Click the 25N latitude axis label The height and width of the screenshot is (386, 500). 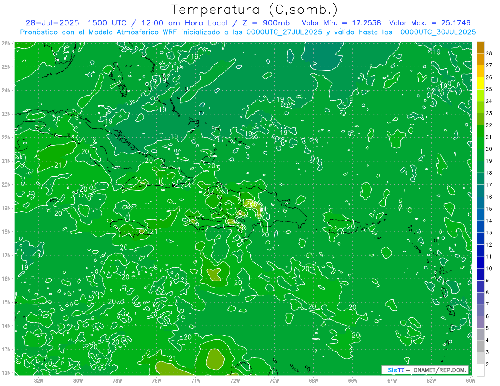(x=6, y=67)
